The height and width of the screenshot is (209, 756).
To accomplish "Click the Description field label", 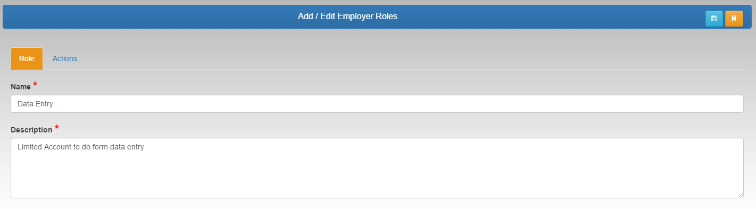I will pyautogui.click(x=31, y=130).
